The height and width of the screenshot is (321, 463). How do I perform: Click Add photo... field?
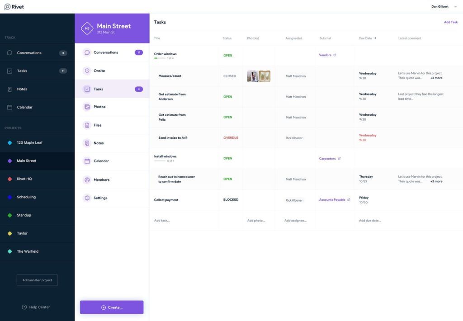coord(256,221)
